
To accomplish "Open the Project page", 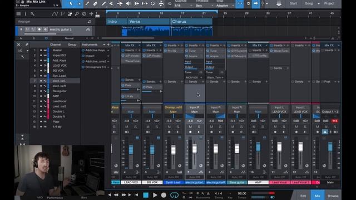I will [329, 3].
